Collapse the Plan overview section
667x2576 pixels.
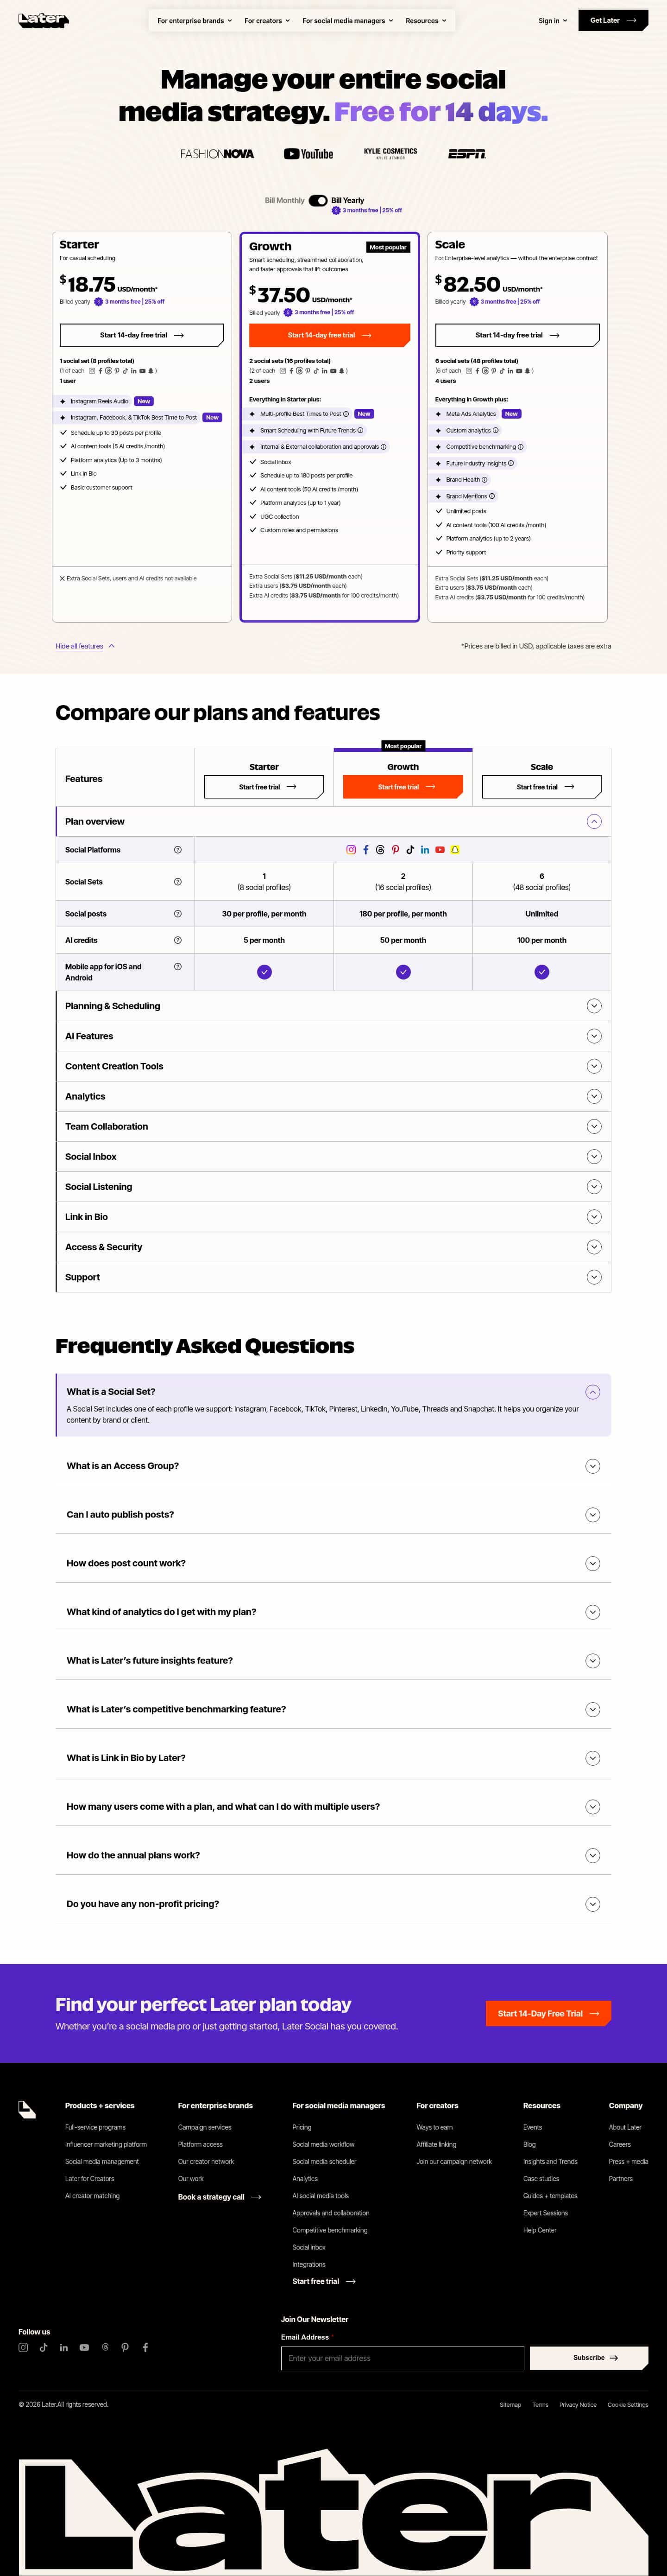(594, 821)
